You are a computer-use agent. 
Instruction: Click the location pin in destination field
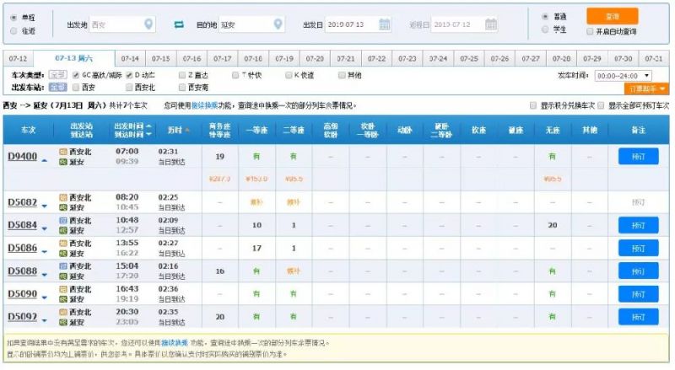[278, 24]
